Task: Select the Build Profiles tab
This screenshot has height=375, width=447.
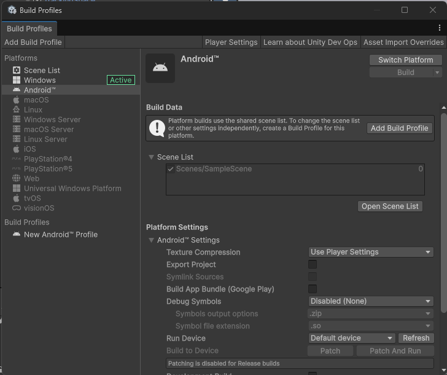Action: pos(29,28)
